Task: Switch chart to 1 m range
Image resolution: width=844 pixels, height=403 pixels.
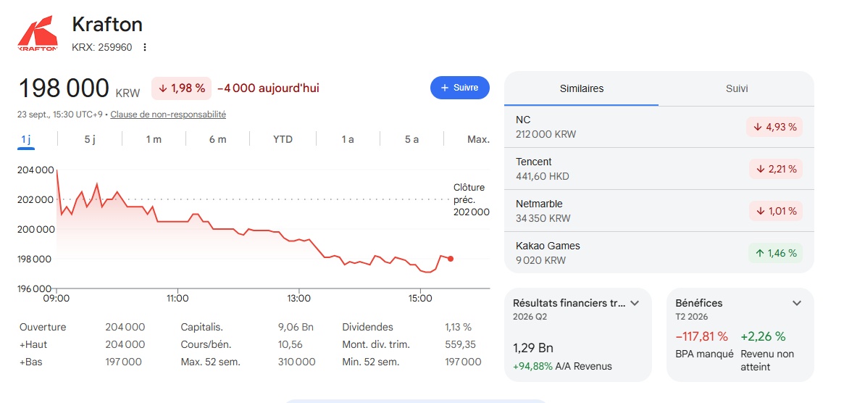Action: (x=154, y=140)
